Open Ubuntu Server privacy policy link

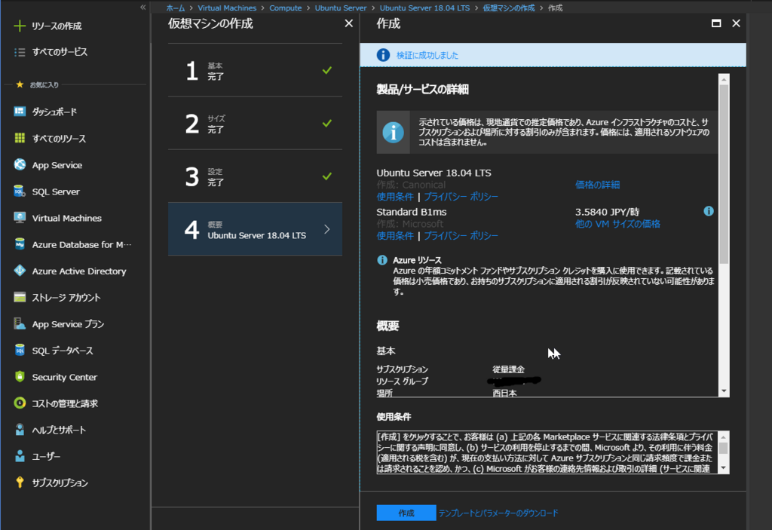pyautogui.click(x=461, y=197)
